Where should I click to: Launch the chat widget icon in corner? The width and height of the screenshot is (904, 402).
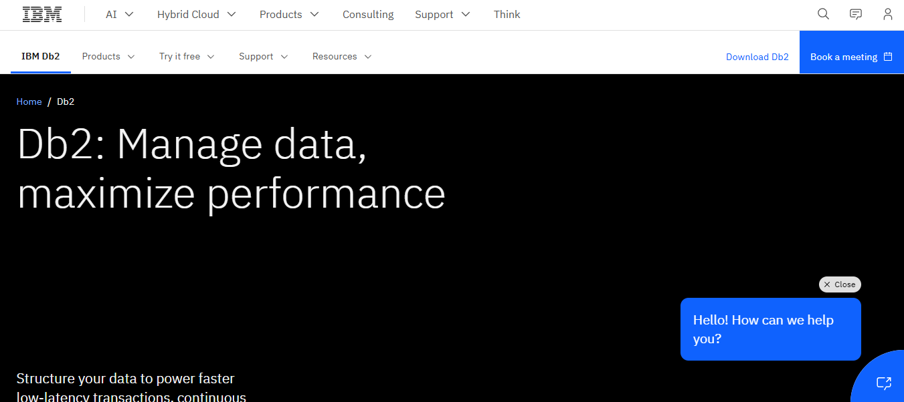pos(883,383)
